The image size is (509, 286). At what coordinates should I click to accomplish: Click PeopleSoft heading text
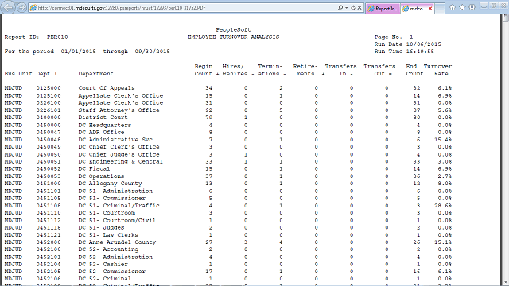(x=233, y=30)
